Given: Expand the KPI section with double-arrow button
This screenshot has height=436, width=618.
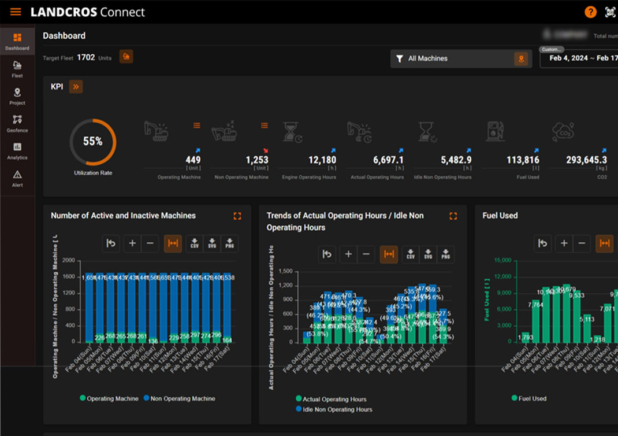Looking at the screenshot, I should click(76, 87).
